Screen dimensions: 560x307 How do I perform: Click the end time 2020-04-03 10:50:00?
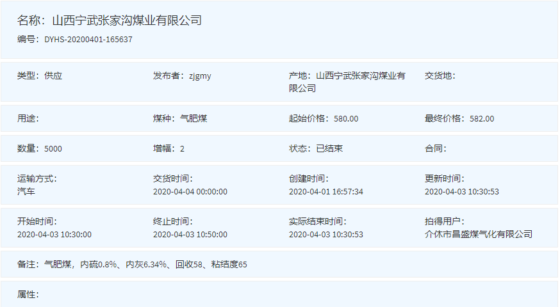(190, 234)
